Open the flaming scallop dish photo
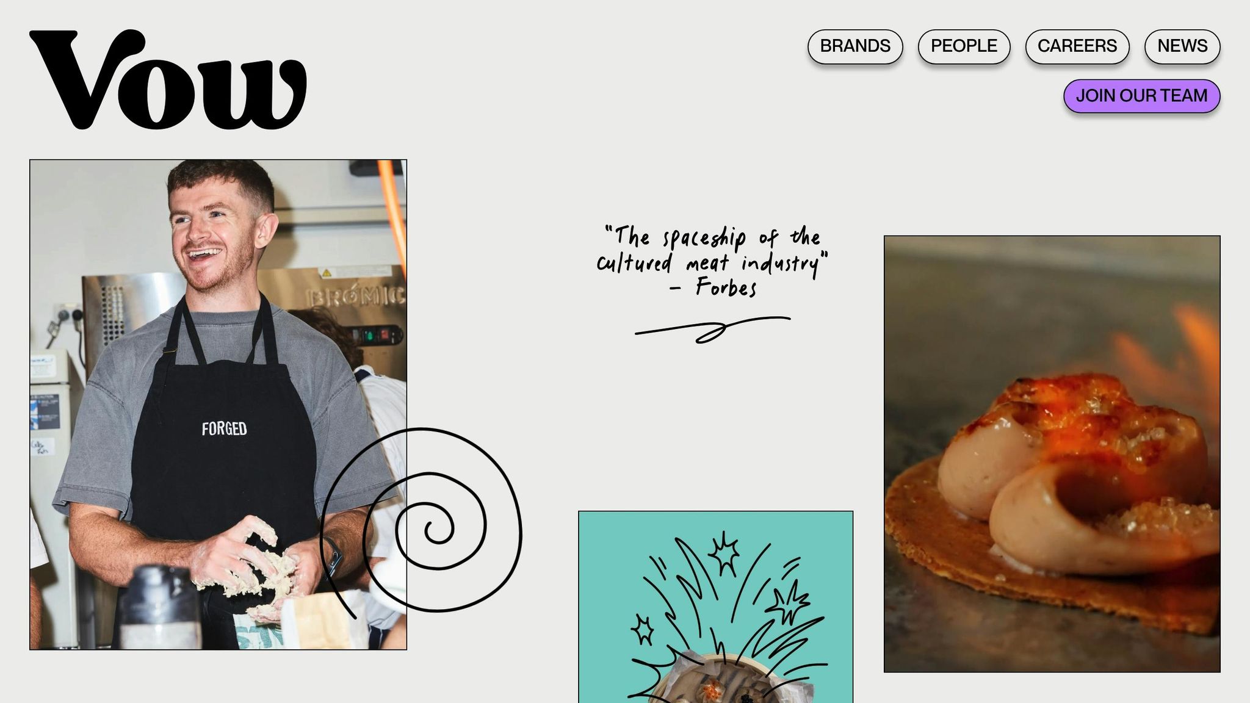The image size is (1250, 703). (1052, 453)
